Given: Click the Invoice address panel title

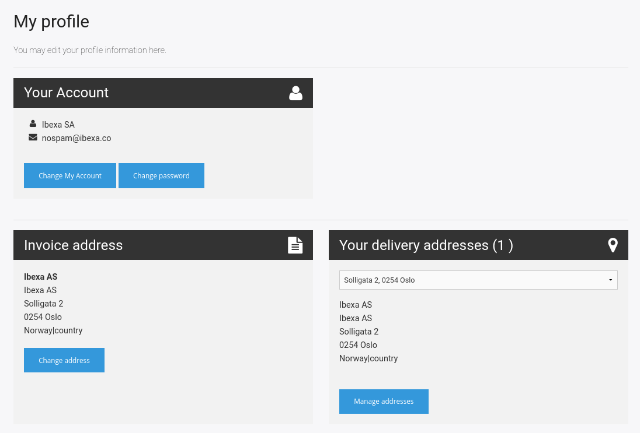Looking at the screenshot, I should point(74,245).
